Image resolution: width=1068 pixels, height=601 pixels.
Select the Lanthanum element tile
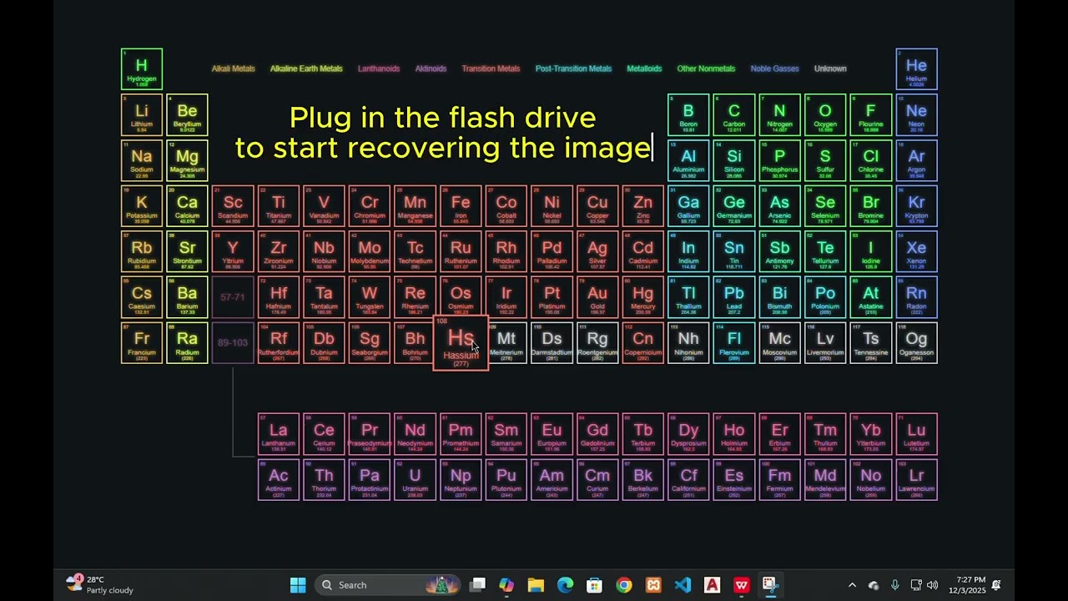(x=279, y=434)
